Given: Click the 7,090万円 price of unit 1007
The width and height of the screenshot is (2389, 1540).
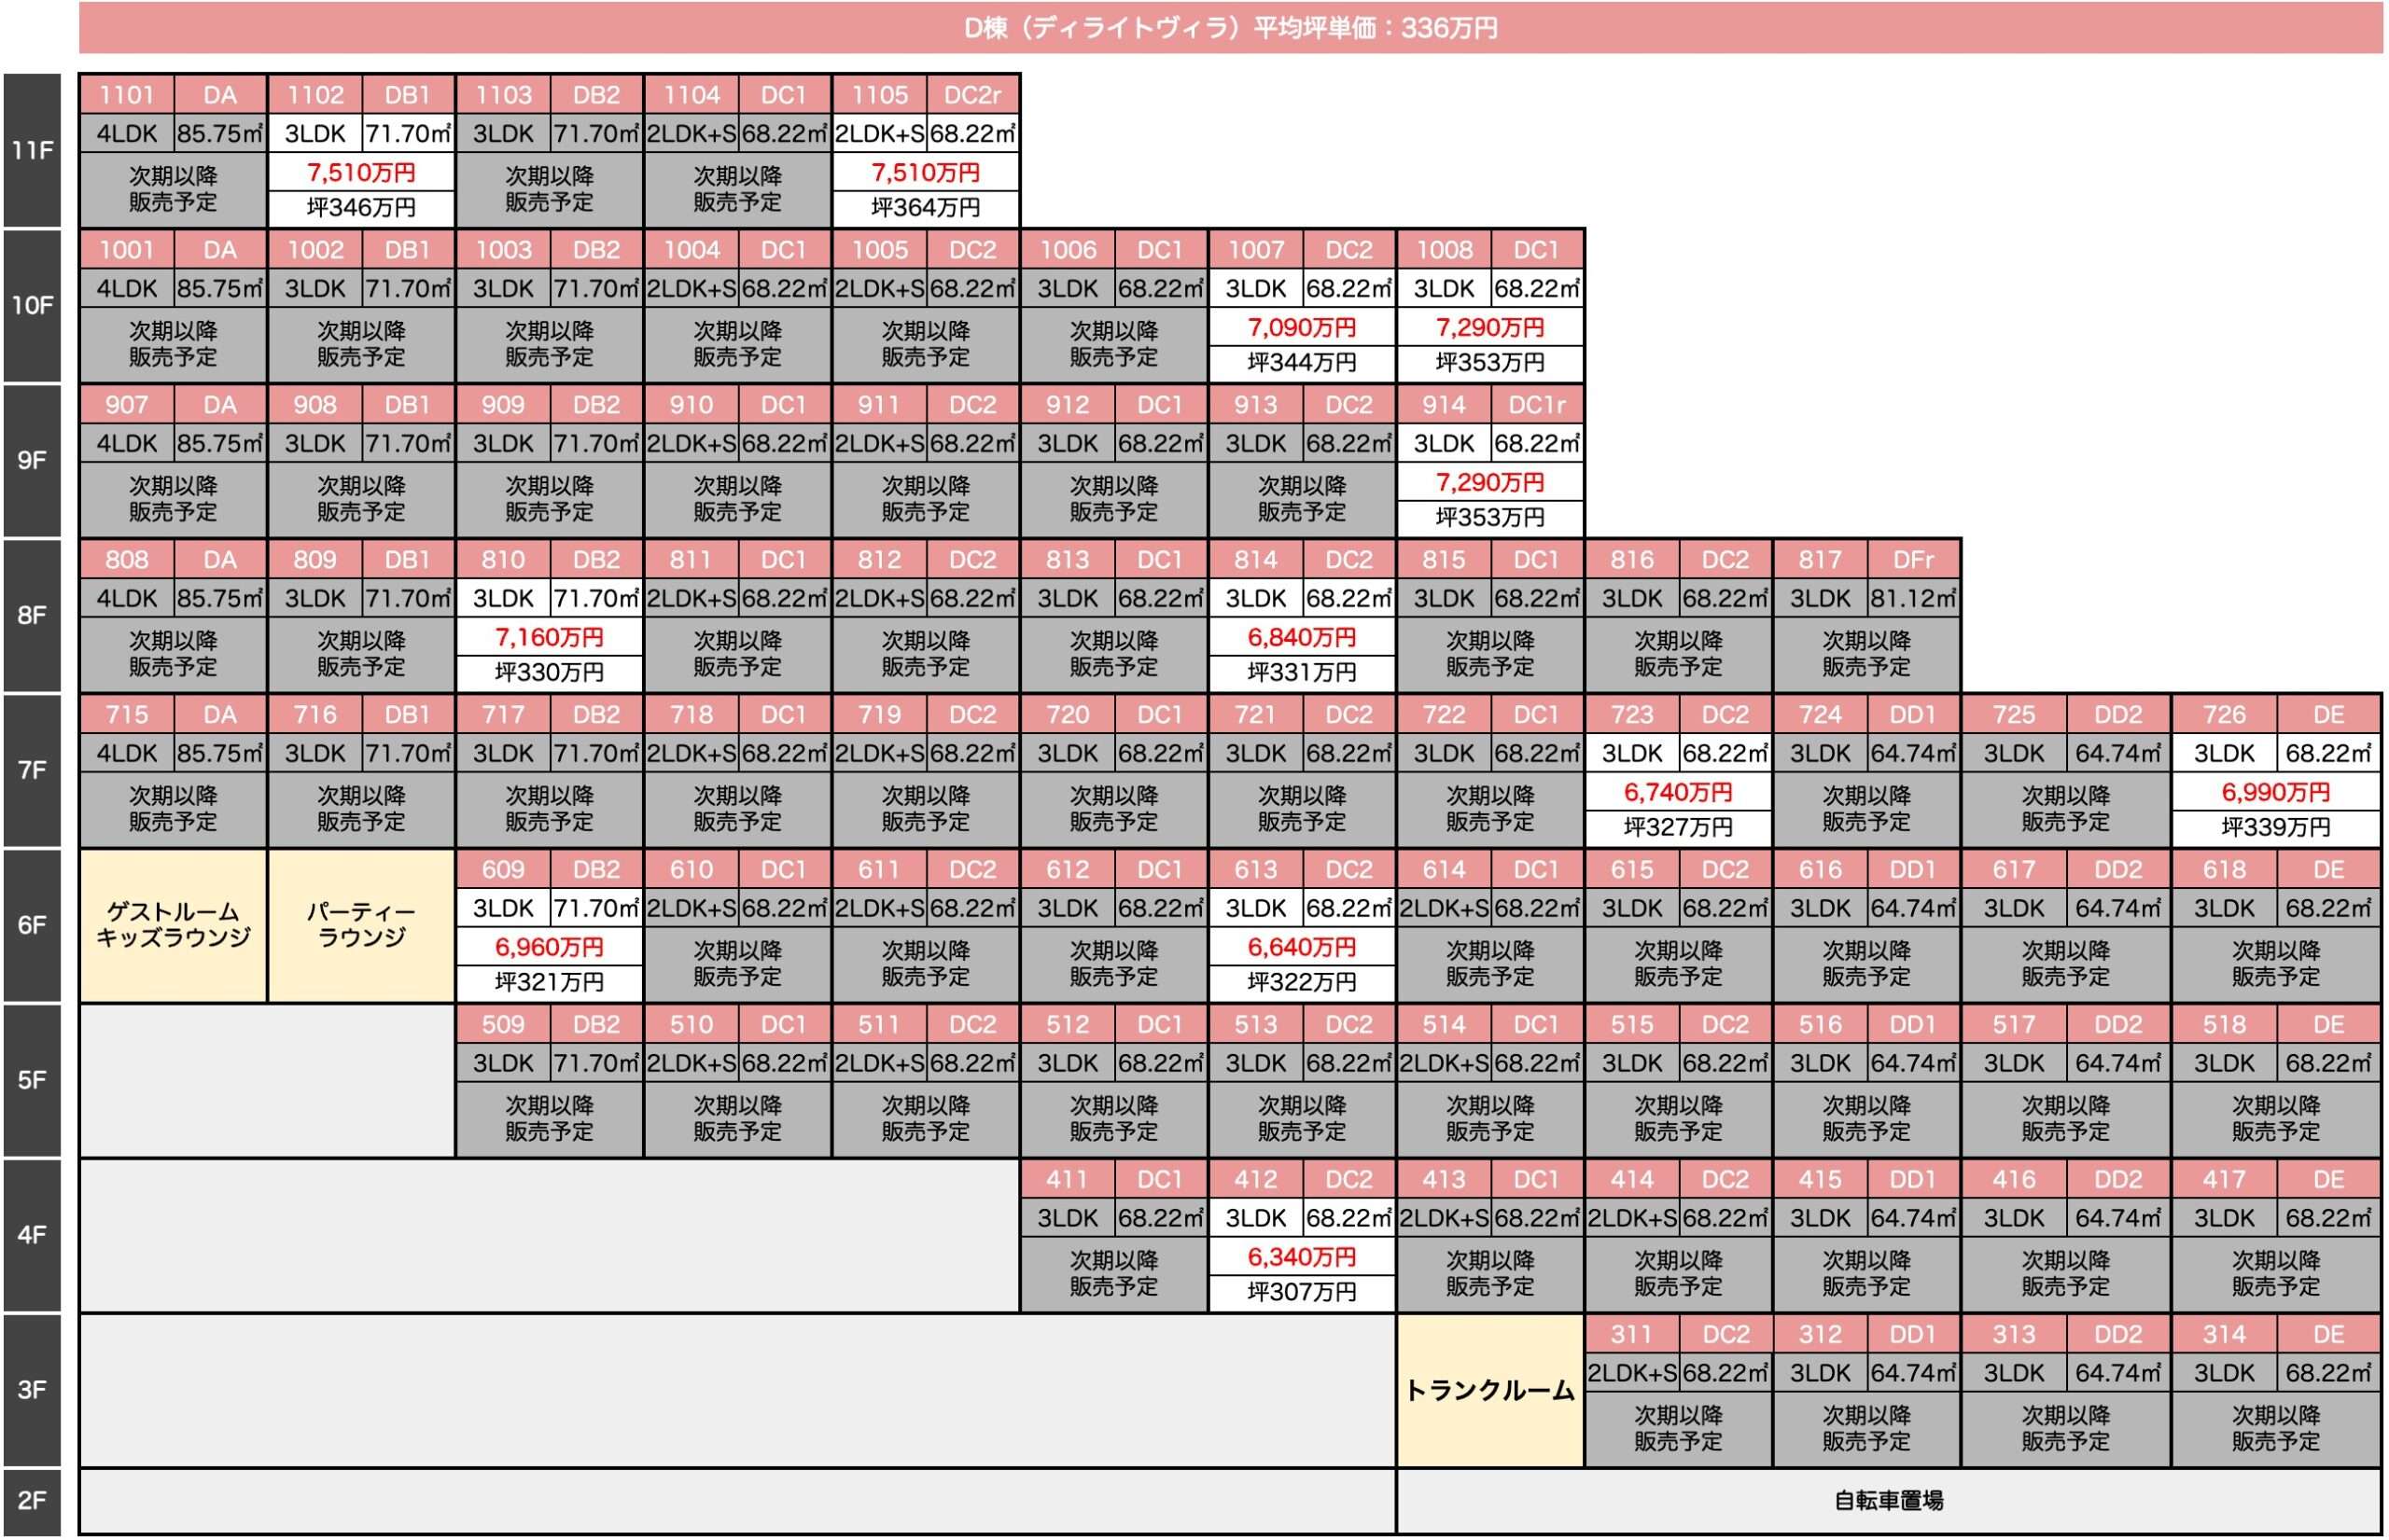Looking at the screenshot, I should point(1302,328).
